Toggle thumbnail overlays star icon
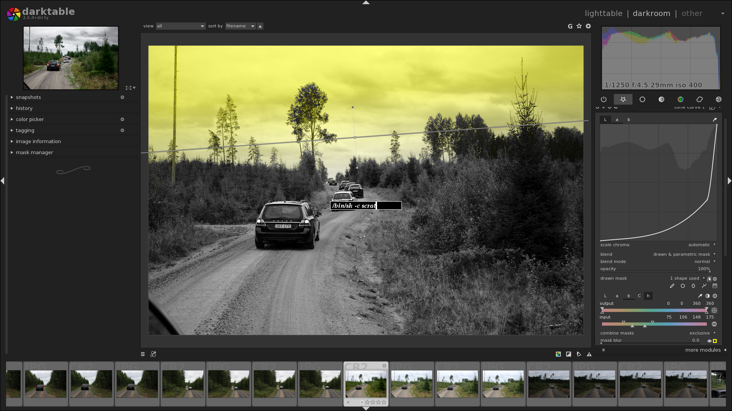This screenshot has width=732, height=411. 579,26
